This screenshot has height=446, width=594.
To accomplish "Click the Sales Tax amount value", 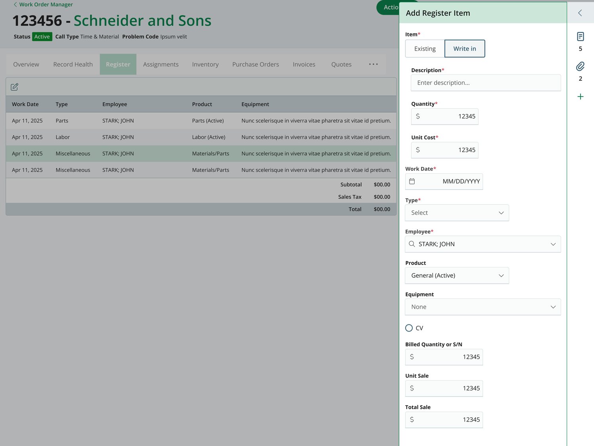I will coord(382,197).
